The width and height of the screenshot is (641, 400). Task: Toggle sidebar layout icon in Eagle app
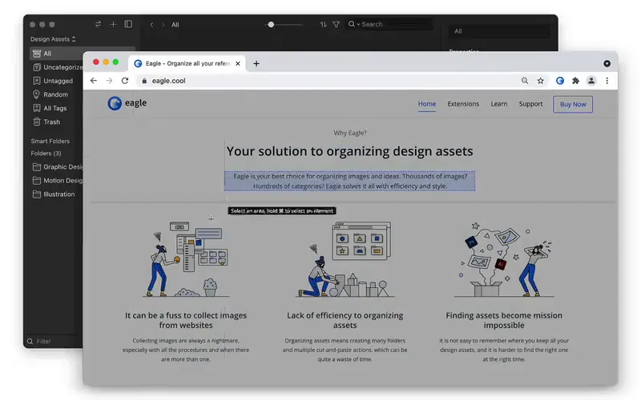[x=128, y=25]
